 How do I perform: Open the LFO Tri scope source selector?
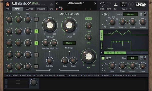tap(109, 53)
